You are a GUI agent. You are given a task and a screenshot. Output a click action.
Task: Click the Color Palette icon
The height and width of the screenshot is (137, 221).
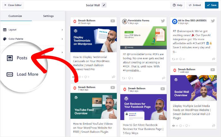5,39
